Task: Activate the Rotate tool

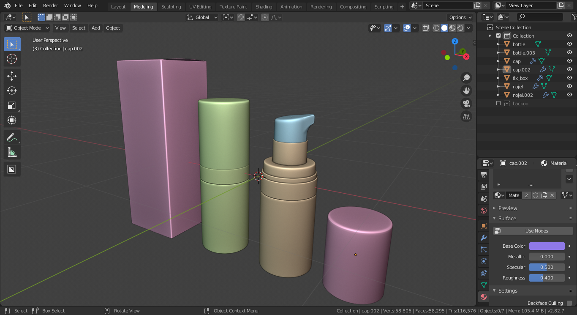Action: coord(12,90)
